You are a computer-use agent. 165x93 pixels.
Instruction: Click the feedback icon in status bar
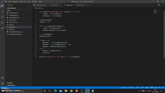click(x=160, y=88)
